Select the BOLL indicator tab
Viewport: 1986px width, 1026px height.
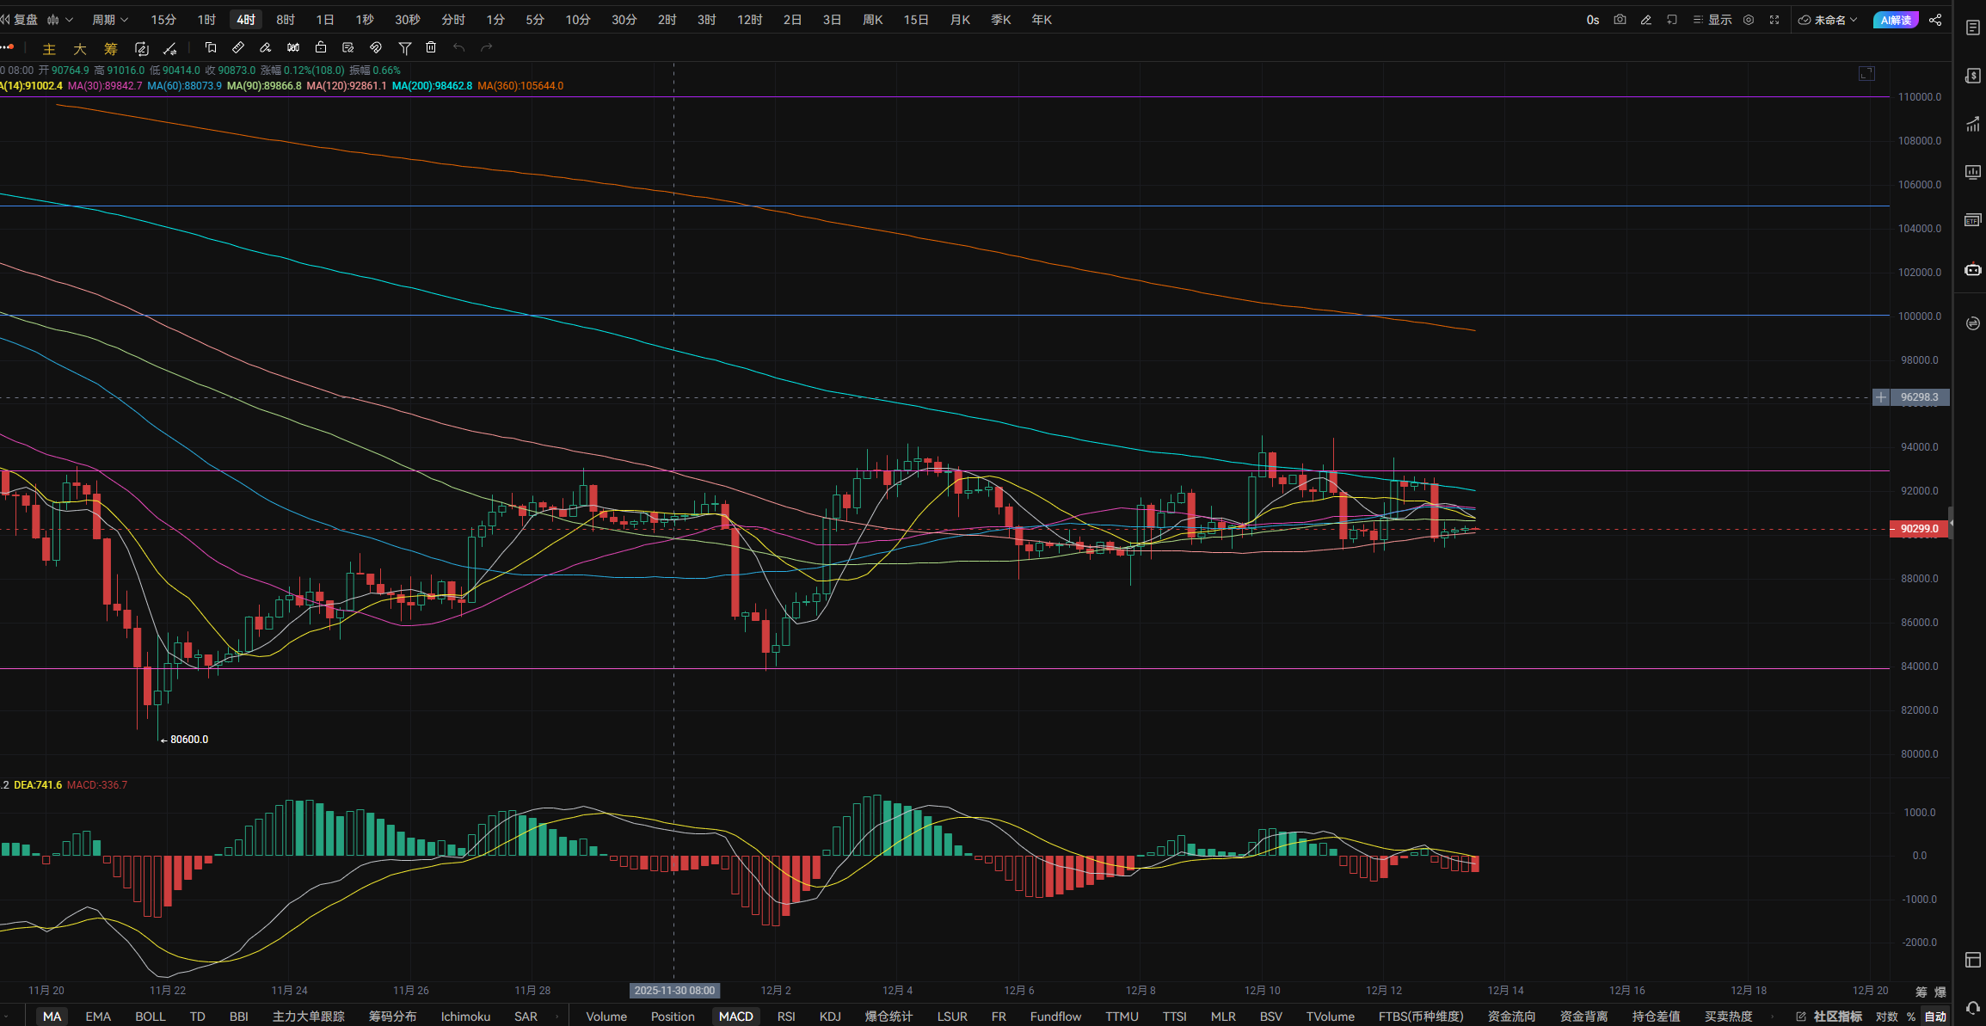pyautogui.click(x=150, y=1017)
